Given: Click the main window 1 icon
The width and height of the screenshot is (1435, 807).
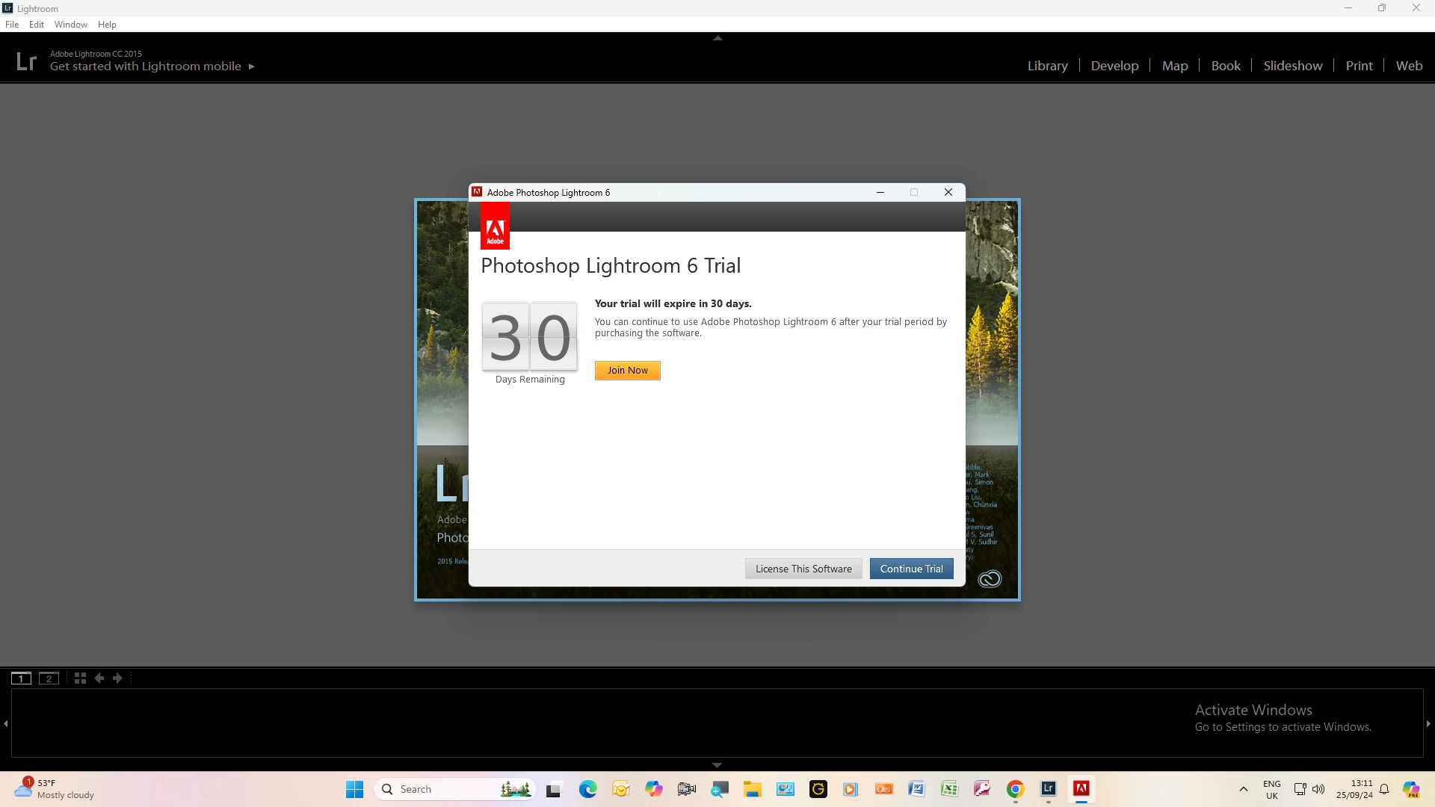Looking at the screenshot, I should point(21,678).
